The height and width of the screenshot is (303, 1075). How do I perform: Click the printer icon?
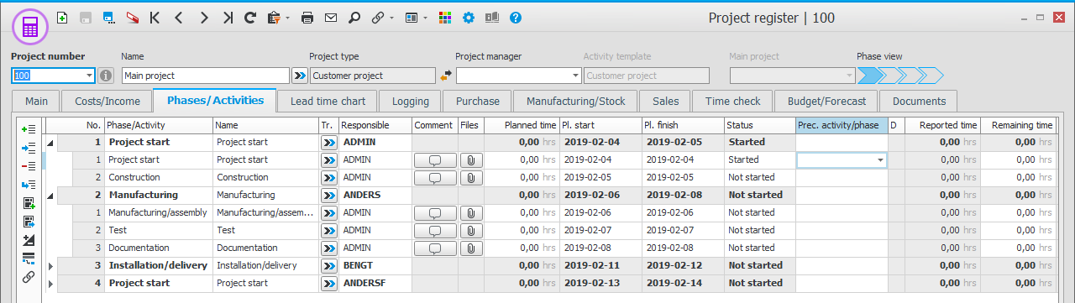(x=307, y=17)
